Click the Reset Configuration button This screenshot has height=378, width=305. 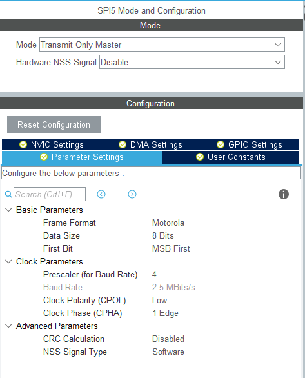click(x=54, y=124)
